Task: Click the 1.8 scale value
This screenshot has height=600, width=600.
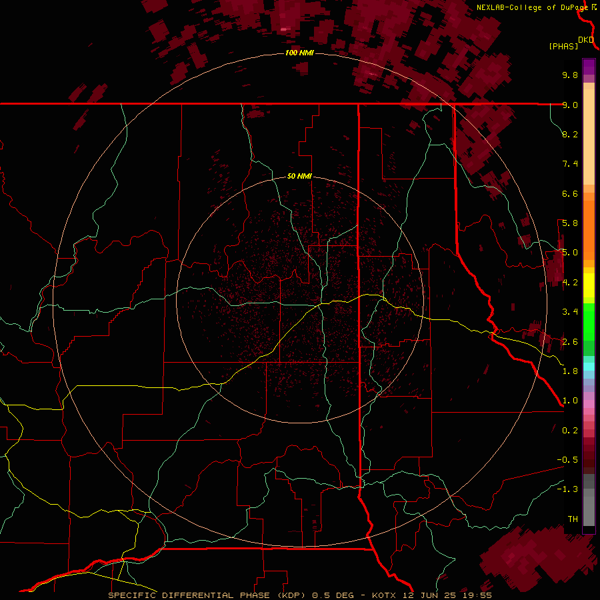Action: tap(570, 371)
